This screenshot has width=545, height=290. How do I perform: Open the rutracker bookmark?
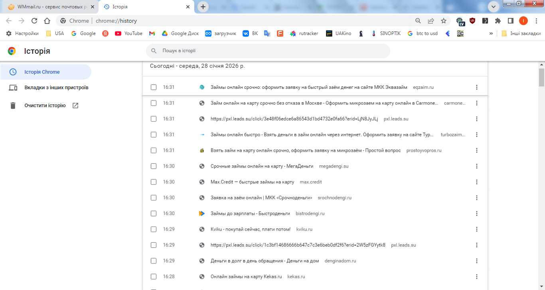[304, 33]
